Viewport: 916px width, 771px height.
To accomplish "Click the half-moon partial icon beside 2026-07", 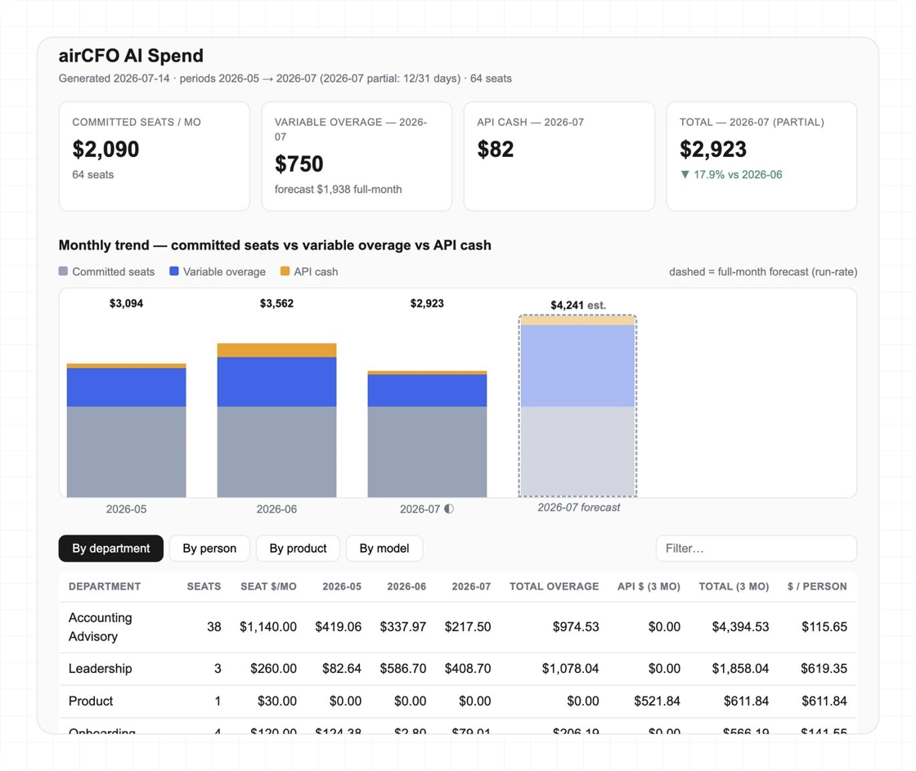I will (449, 509).
